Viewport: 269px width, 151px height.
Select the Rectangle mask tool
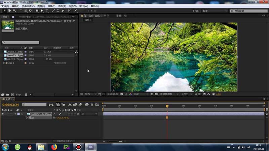[x=37, y=11]
